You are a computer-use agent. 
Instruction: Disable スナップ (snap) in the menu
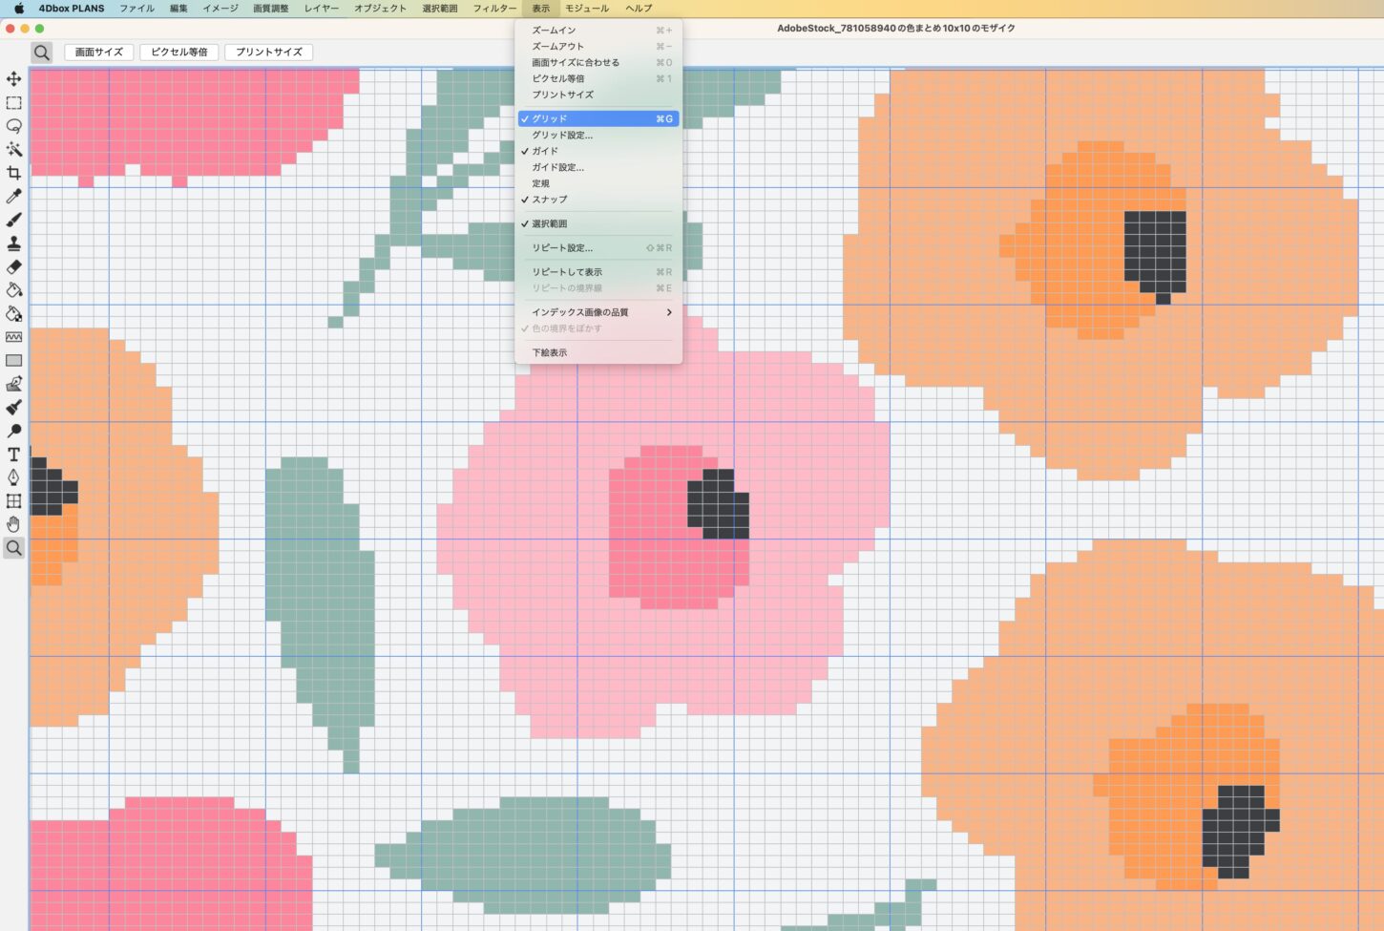click(550, 200)
